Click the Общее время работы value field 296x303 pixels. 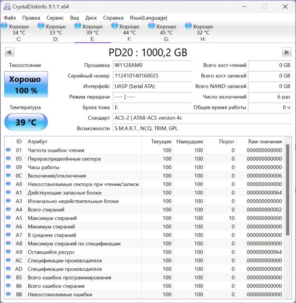click(270, 107)
